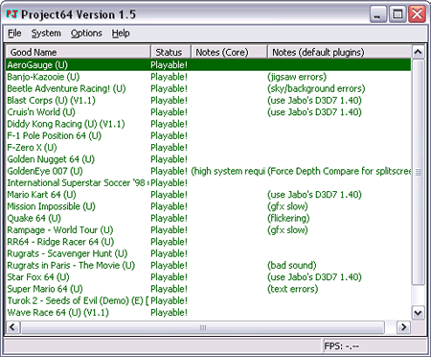Click the FPS status bar panel
Screen dimensions: 431x357
(x=374, y=346)
